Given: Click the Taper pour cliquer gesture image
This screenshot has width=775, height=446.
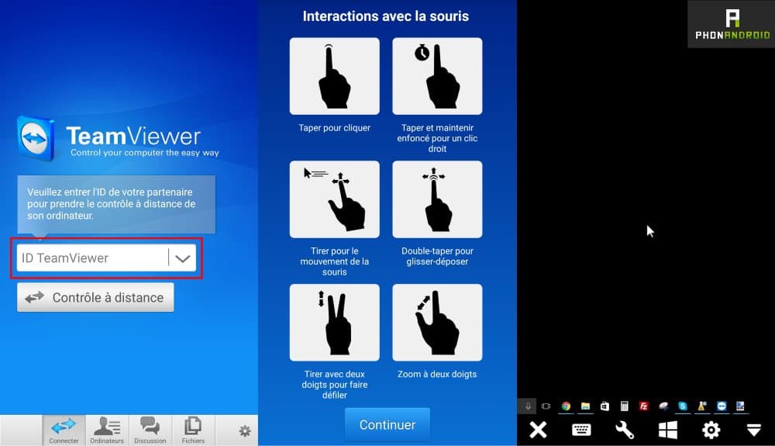Looking at the screenshot, I should (x=334, y=76).
